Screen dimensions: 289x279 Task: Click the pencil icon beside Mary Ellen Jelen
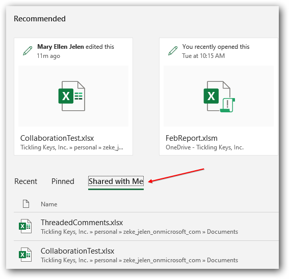pyautogui.click(x=28, y=51)
